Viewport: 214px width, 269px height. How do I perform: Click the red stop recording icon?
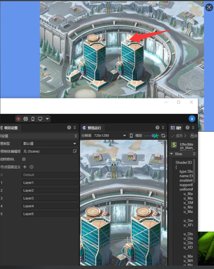click(18, 119)
